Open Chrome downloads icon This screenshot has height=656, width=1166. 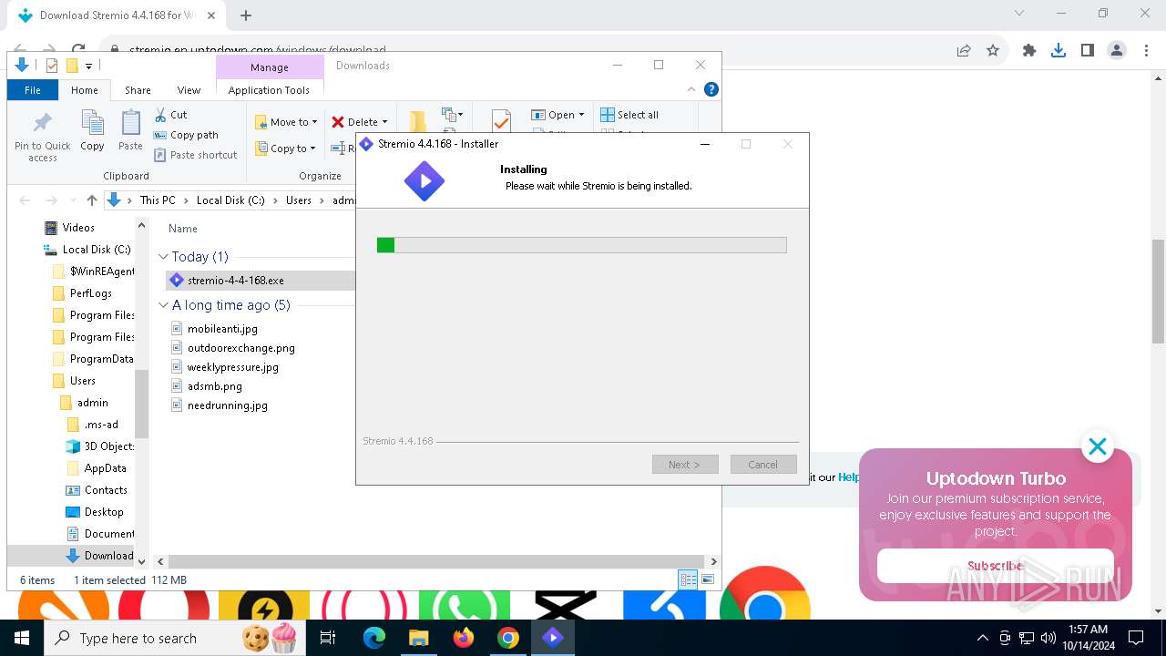pos(1059,51)
